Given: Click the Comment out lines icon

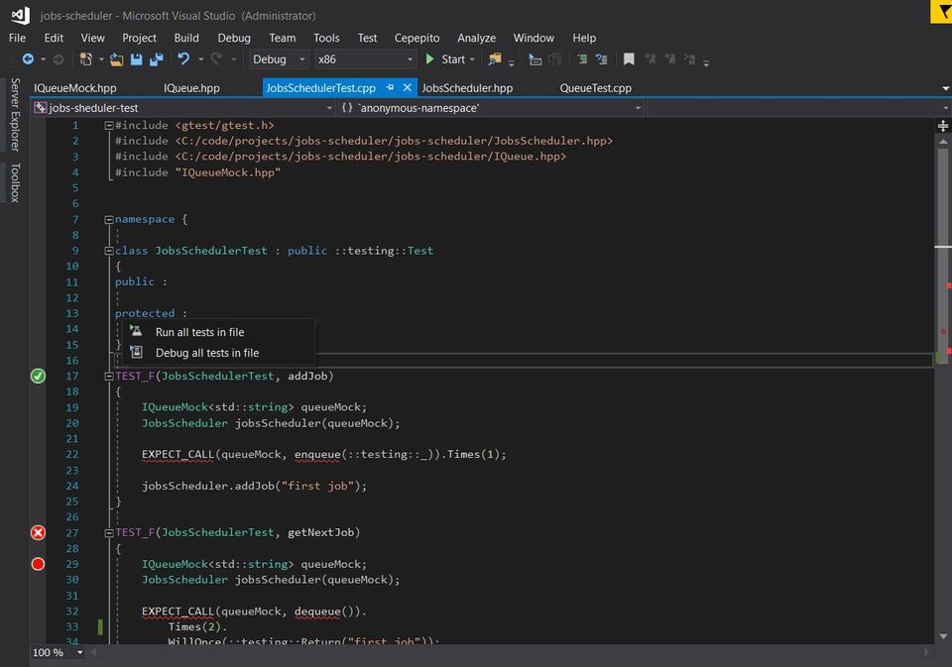Looking at the screenshot, I should pyautogui.click(x=582, y=58).
